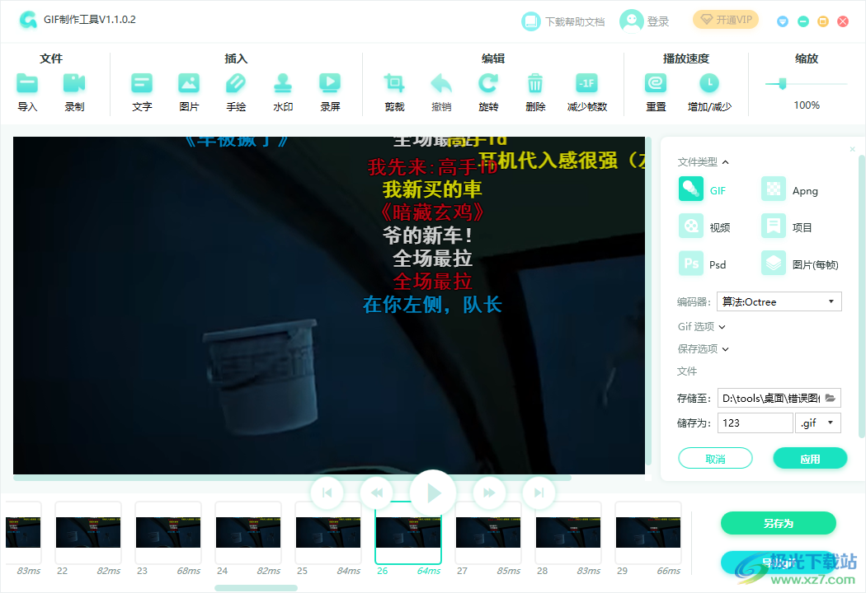Choose 视频 video file type
The height and width of the screenshot is (593, 866).
click(704, 226)
